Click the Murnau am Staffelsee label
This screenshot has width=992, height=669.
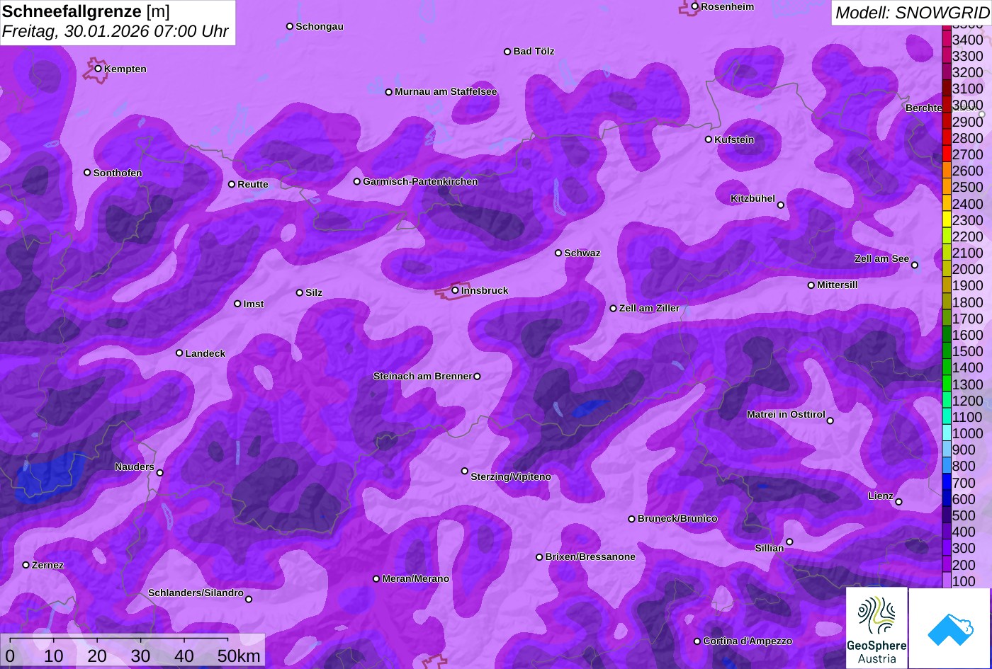coord(446,92)
